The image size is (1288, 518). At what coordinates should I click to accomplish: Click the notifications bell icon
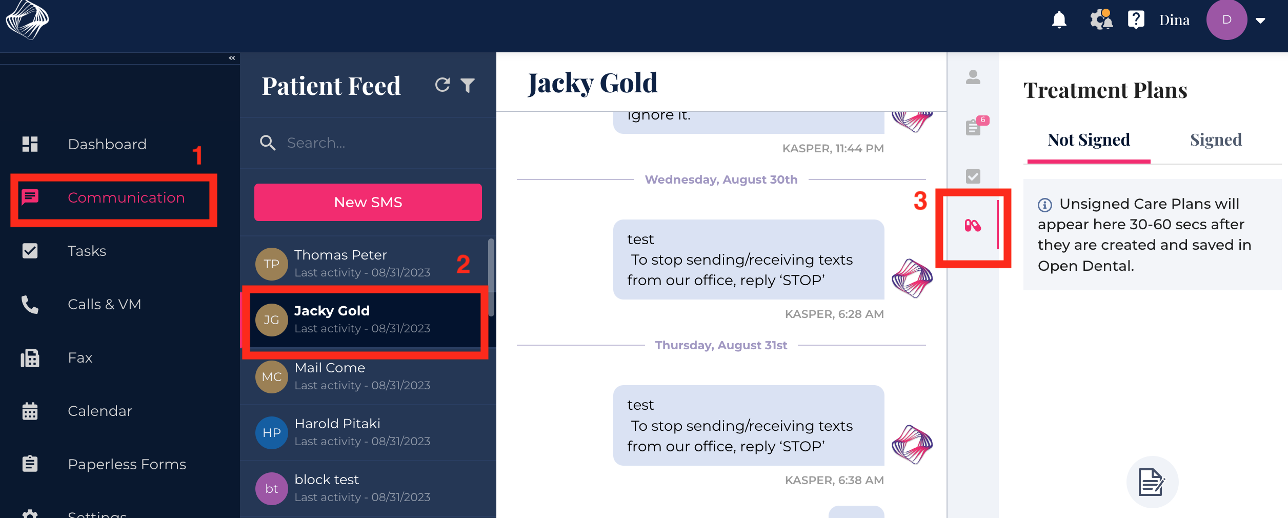1059,20
